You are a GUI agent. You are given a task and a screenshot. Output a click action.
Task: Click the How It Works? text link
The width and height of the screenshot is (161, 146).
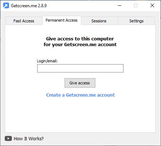(x=29, y=138)
